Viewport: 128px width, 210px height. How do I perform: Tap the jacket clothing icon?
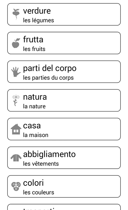[16, 158]
